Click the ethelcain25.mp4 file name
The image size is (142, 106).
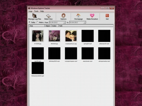coord(104,44)
